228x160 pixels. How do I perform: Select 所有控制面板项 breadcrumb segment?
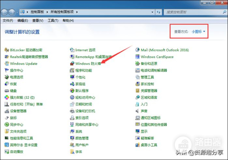[62, 12]
